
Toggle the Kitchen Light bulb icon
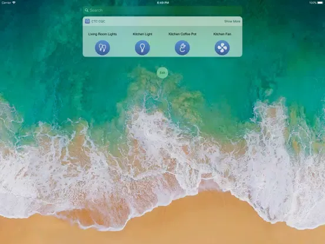(142, 48)
